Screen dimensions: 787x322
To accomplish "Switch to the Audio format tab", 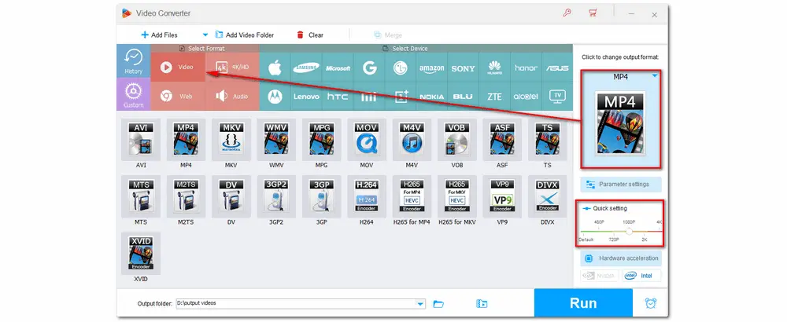I will coord(232,96).
